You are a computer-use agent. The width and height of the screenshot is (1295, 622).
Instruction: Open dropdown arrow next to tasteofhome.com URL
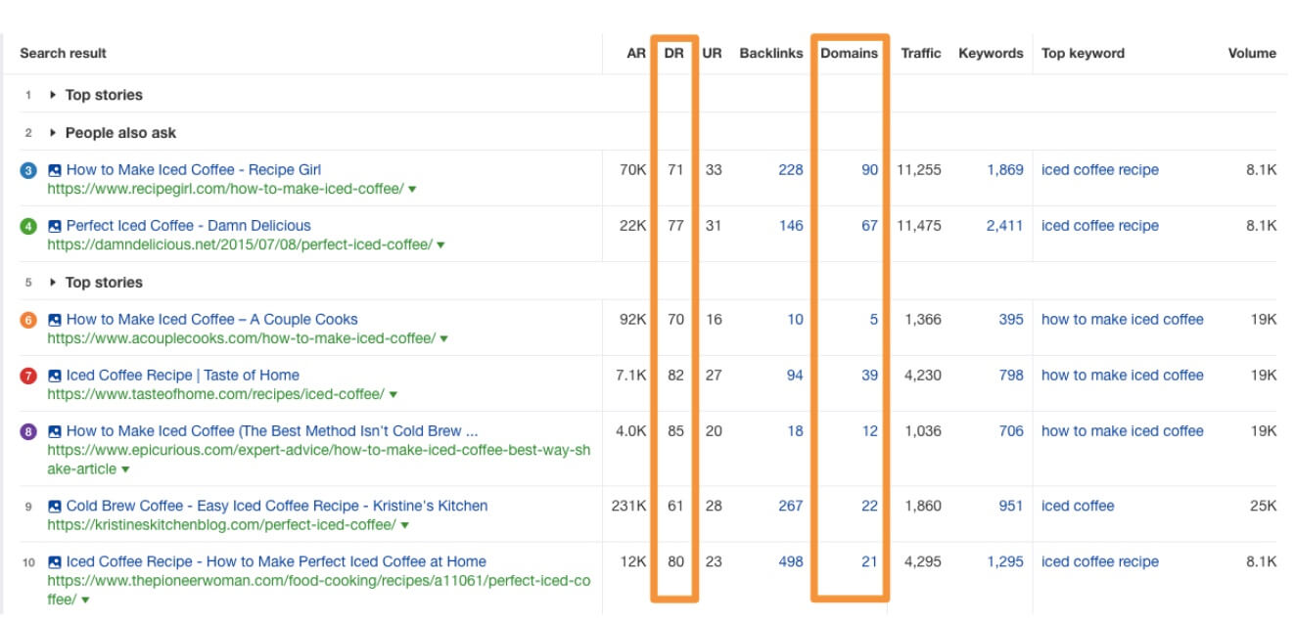(x=393, y=394)
